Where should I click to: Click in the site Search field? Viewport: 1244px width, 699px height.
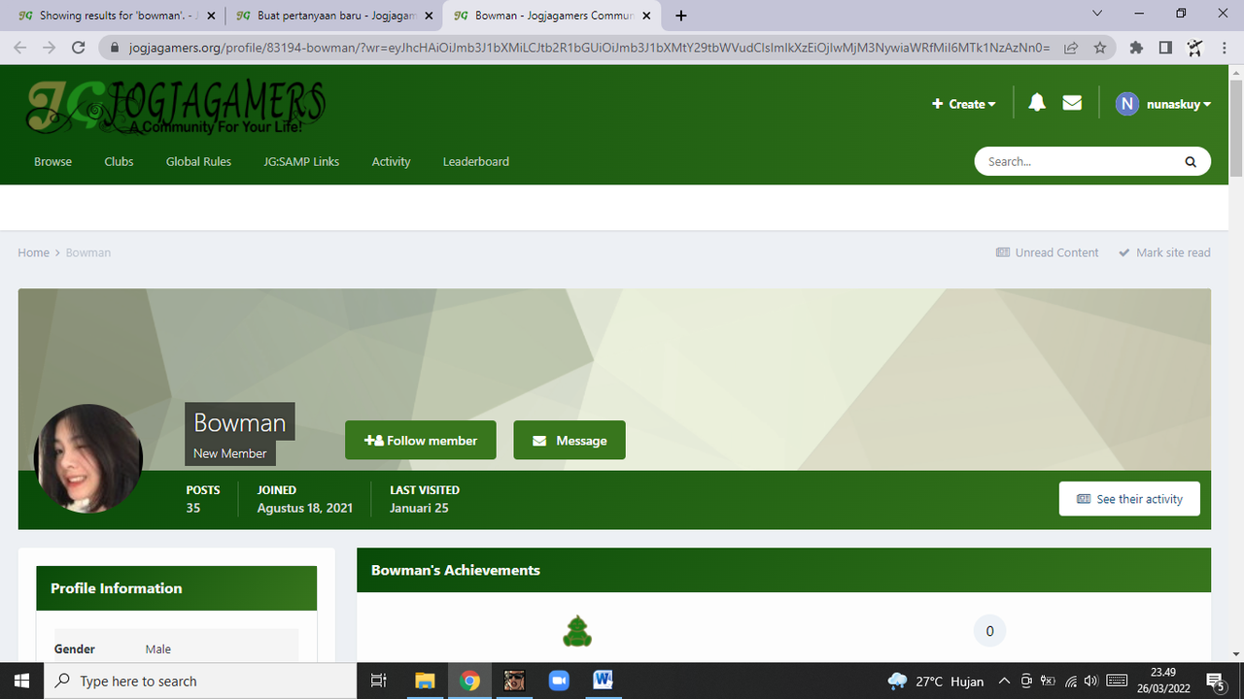(x=1079, y=162)
